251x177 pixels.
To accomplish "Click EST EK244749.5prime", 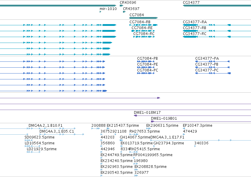I will pos(117,155).
